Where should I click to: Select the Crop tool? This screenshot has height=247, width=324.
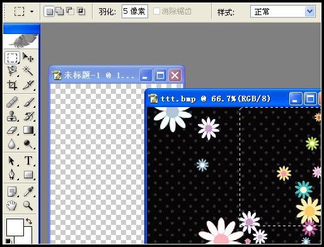(12, 85)
